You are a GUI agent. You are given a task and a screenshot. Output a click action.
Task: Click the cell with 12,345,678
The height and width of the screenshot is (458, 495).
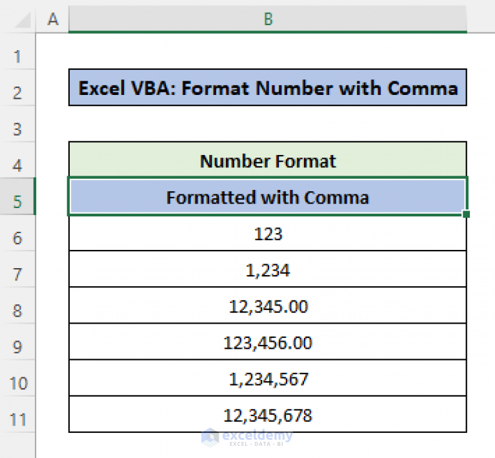[268, 415]
